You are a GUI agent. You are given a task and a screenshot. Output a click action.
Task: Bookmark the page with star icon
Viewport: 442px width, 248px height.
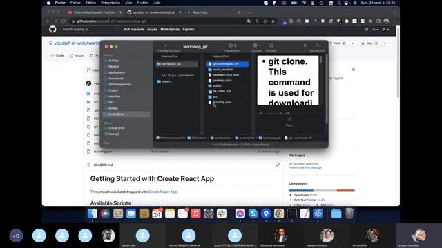(x=273, y=21)
